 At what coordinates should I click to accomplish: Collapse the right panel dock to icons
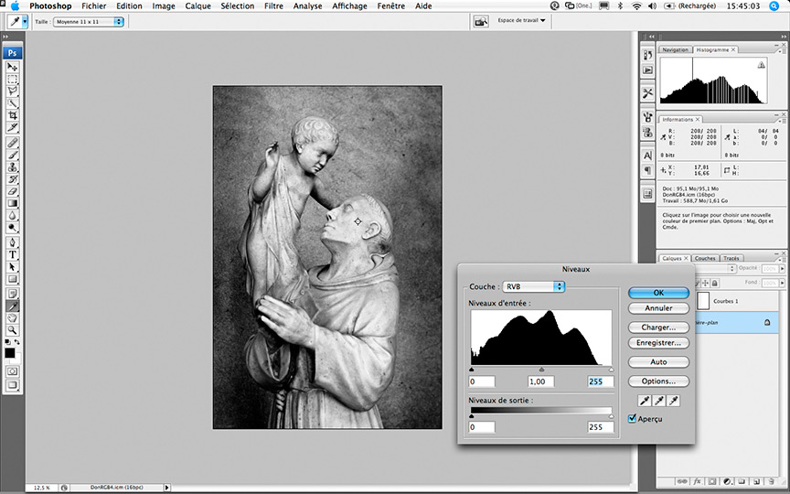pyautogui.click(x=783, y=37)
